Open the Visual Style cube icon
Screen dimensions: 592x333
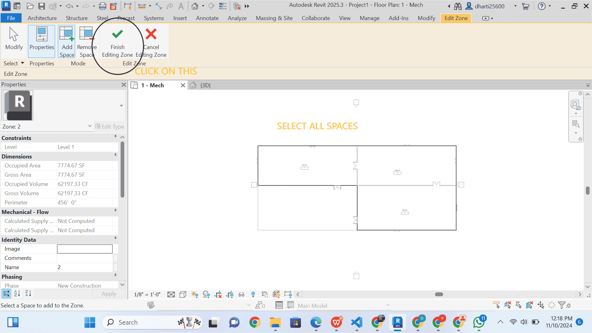[183, 294]
